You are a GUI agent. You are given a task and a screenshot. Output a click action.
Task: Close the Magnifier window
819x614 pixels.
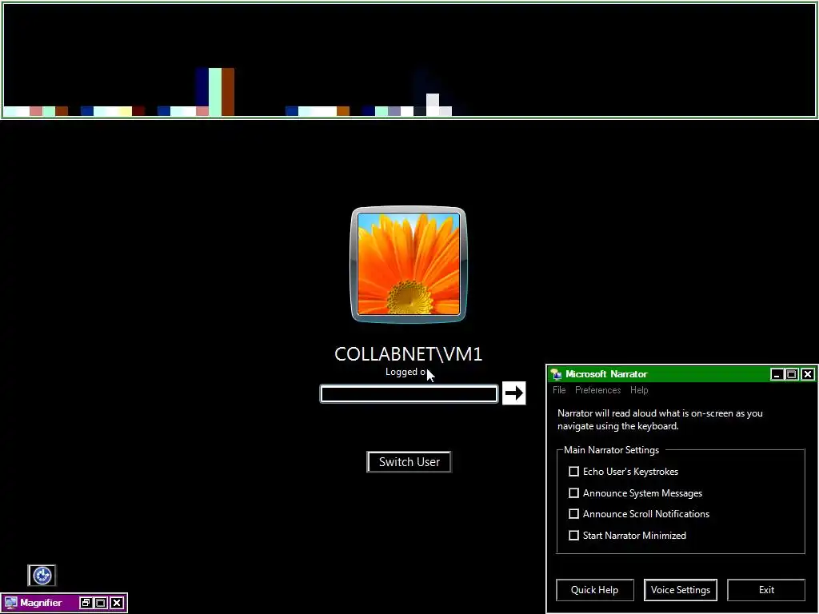point(117,603)
